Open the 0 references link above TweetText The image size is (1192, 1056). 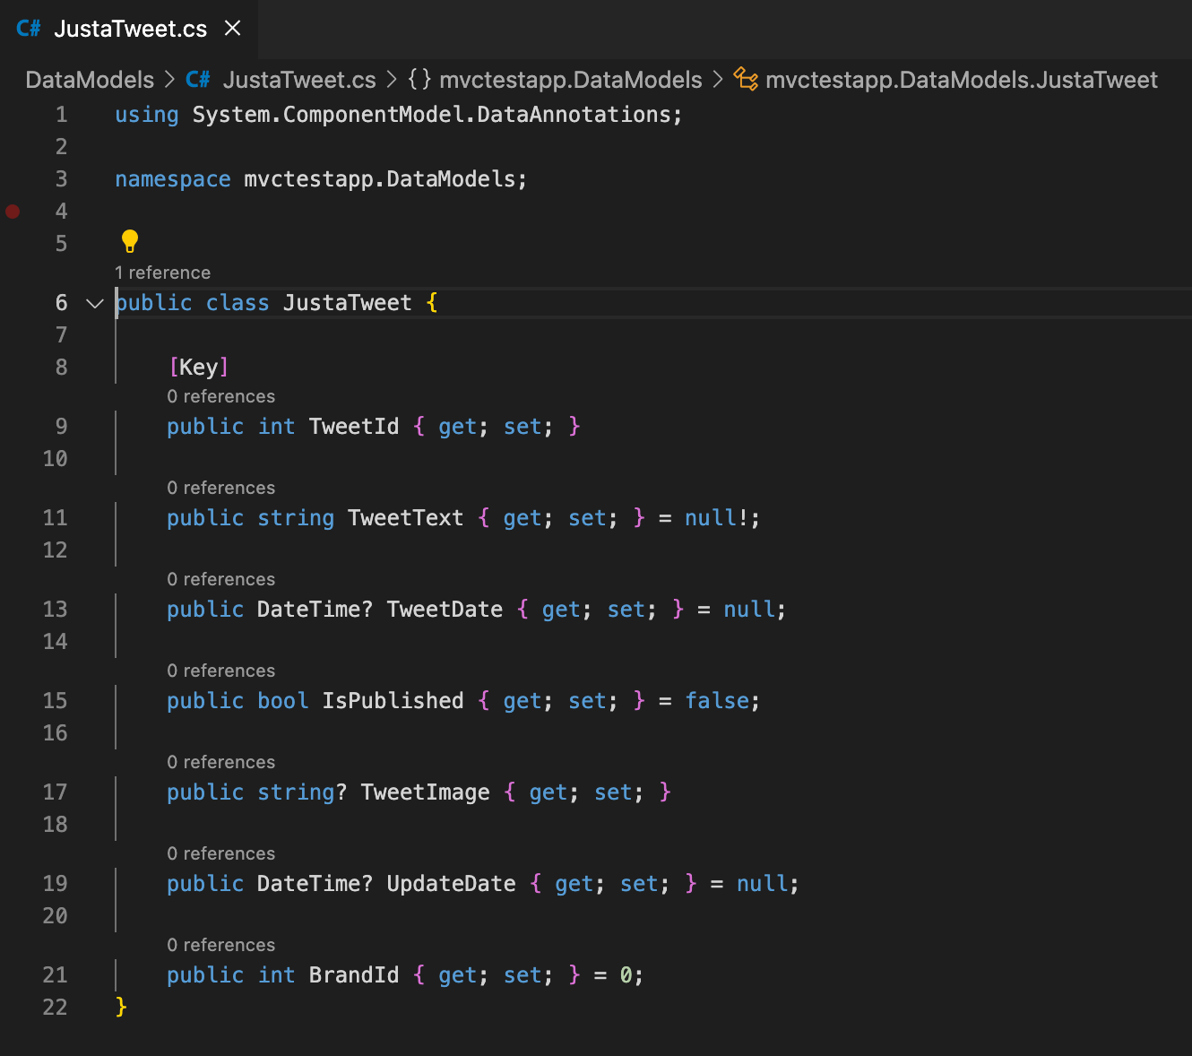tap(221, 488)
